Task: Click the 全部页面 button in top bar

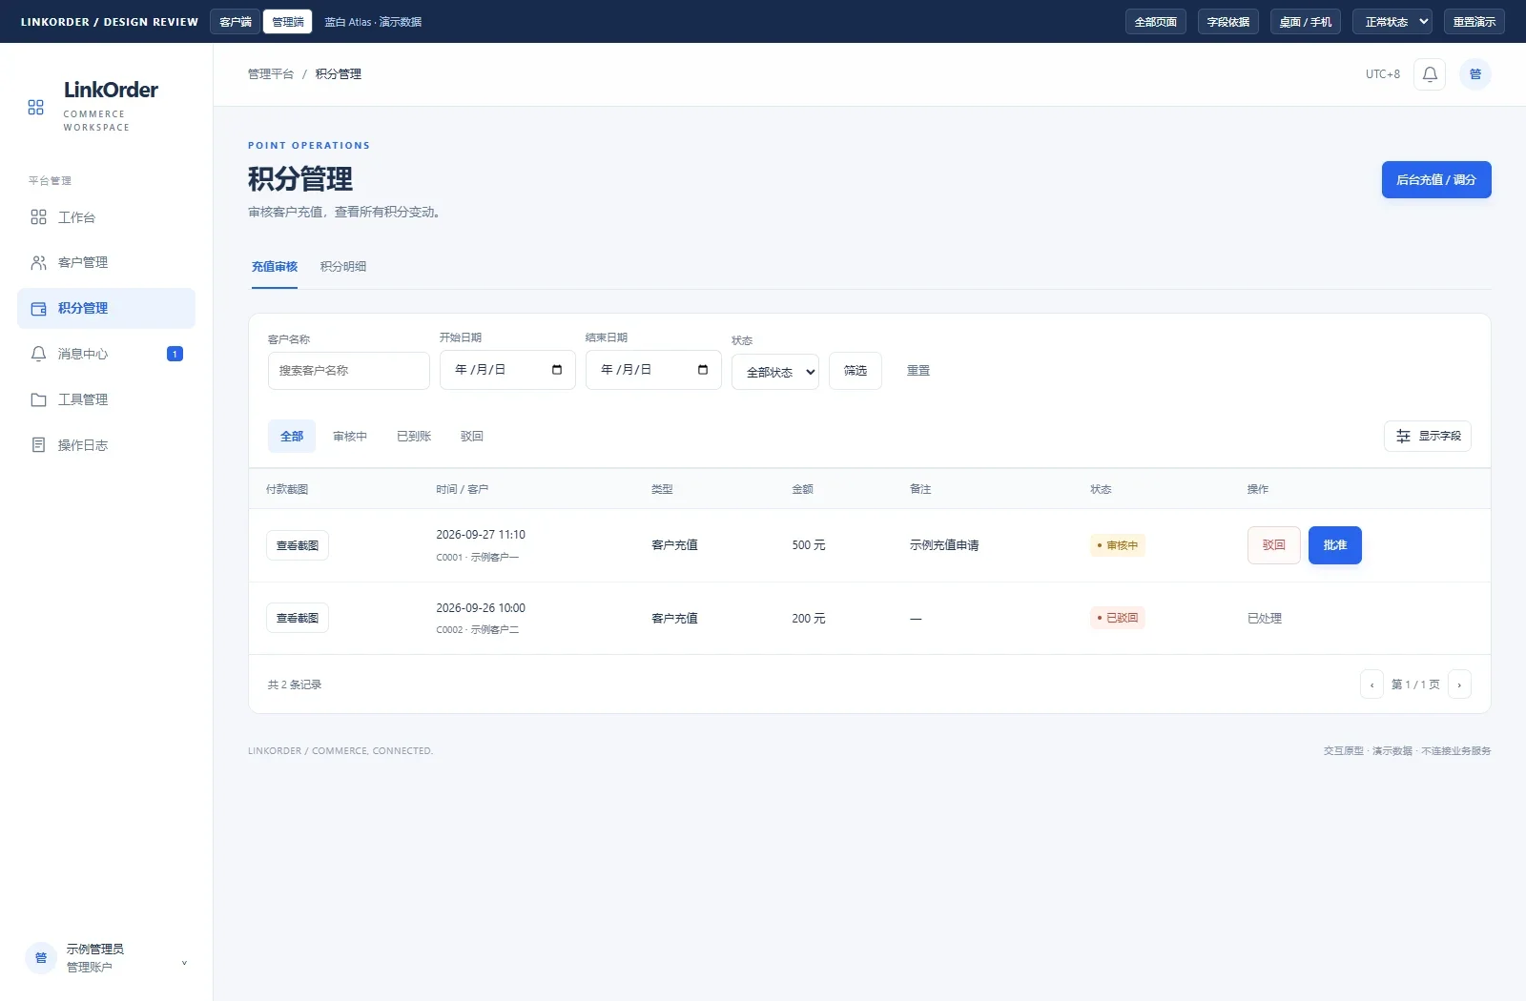Action: click(x=1156, y=22)
